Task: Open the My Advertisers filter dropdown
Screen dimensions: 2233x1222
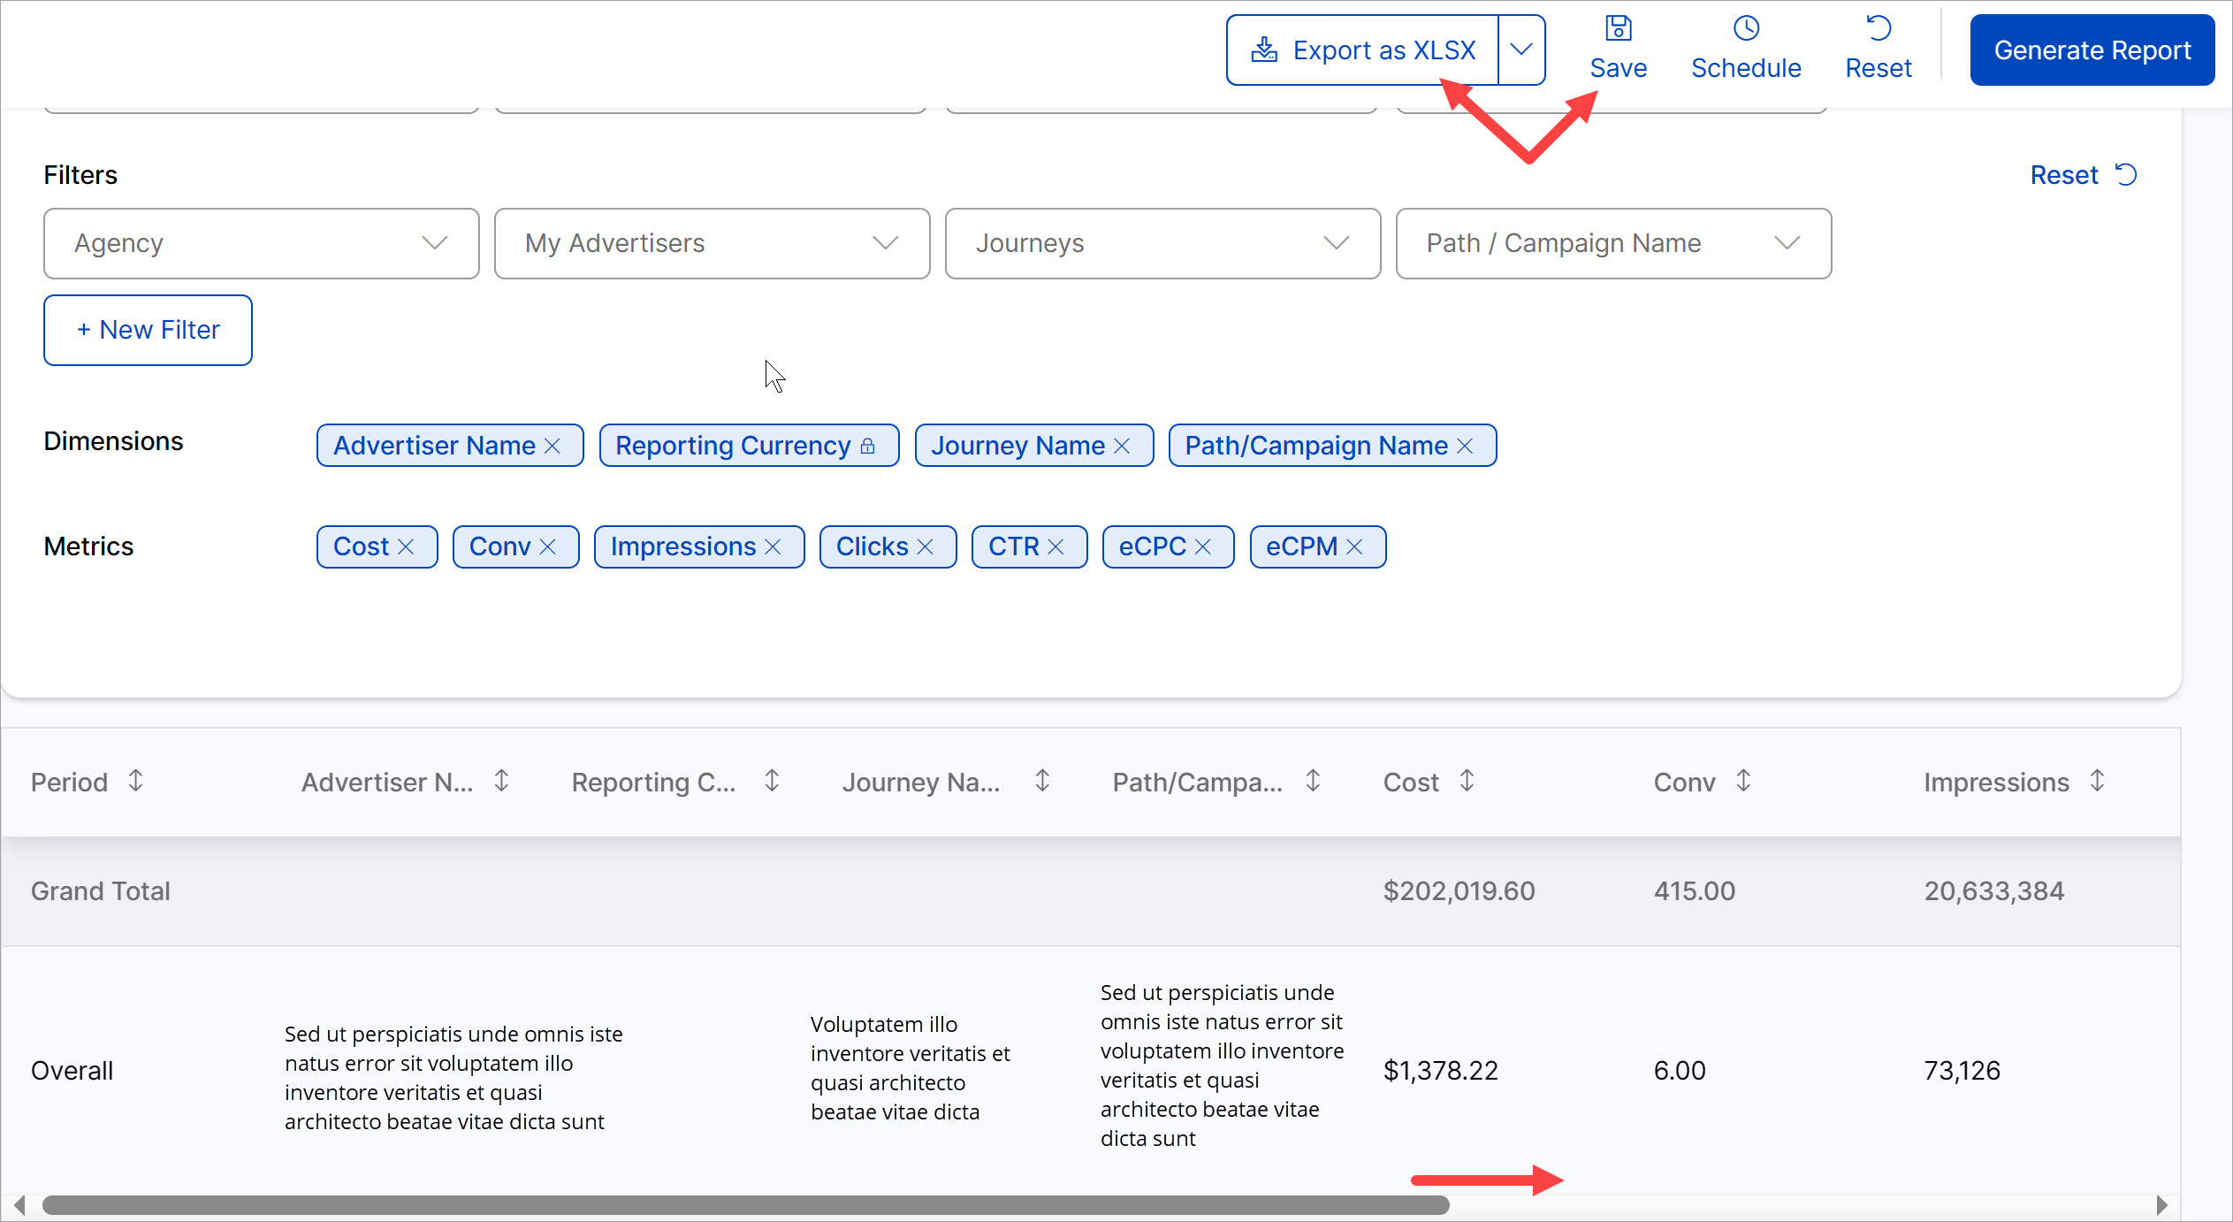Action: pos(712,243)
